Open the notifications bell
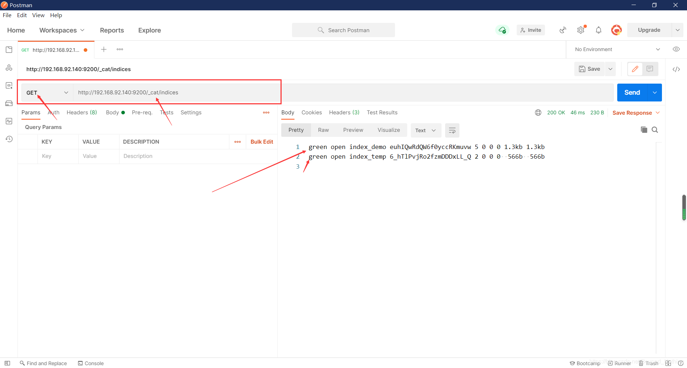 click(599, 30)
